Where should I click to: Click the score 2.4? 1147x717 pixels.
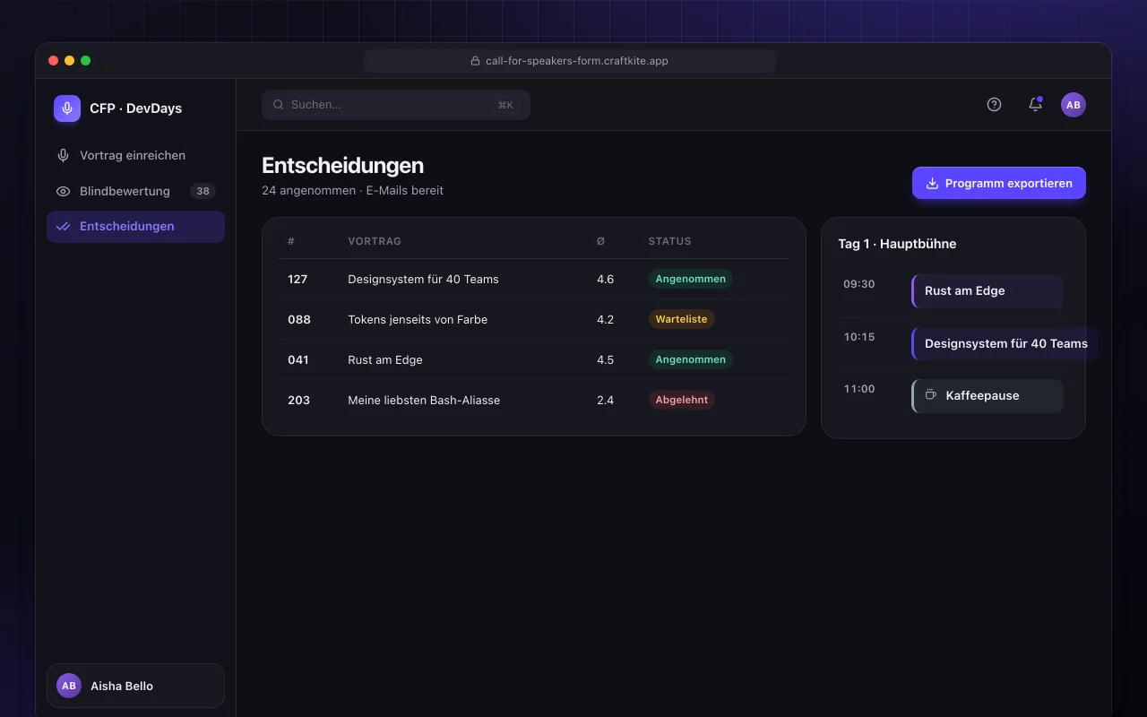tap(605, 400)
